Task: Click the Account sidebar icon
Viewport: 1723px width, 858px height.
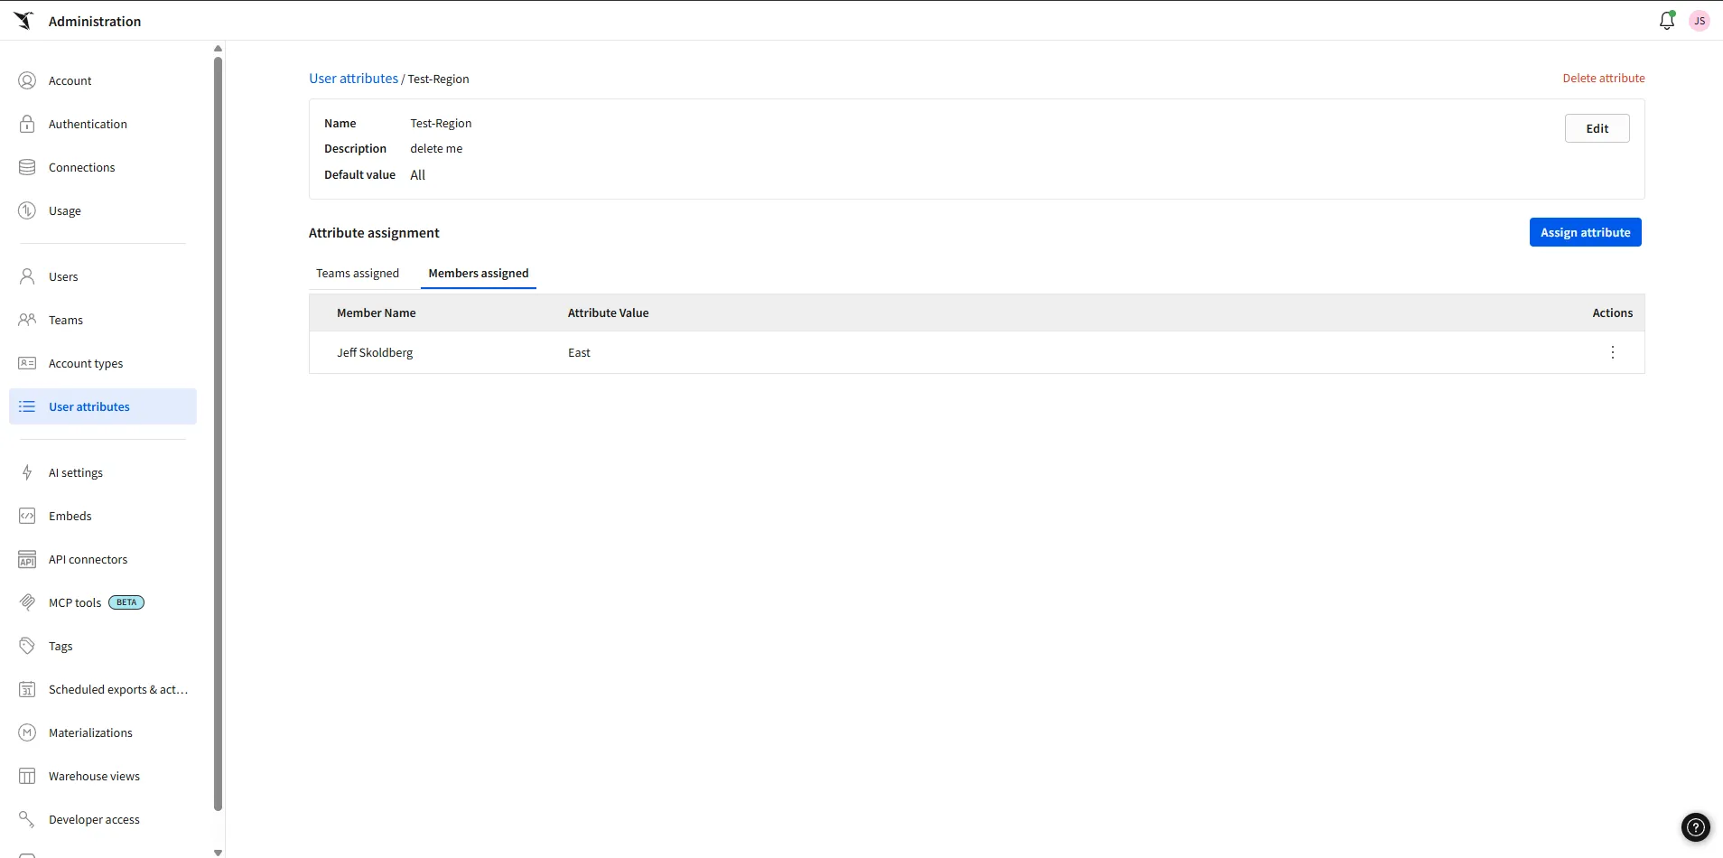Action: [27, 80]
